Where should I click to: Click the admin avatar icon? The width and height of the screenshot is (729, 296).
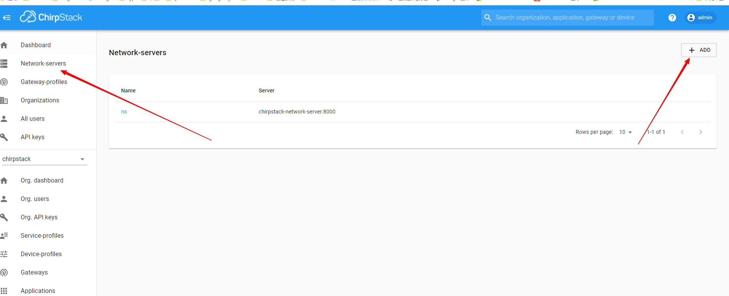pyautogui.click(x=691, y=18)
